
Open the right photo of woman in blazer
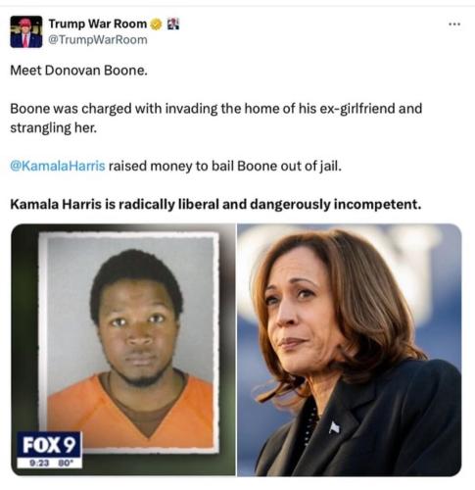point(350,350)
